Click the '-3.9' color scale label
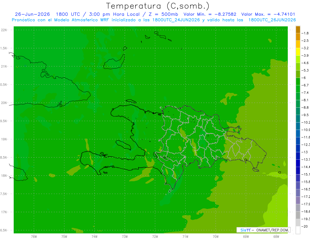The image size is (310, 240). pyautogui.click(x=306, y=55)
